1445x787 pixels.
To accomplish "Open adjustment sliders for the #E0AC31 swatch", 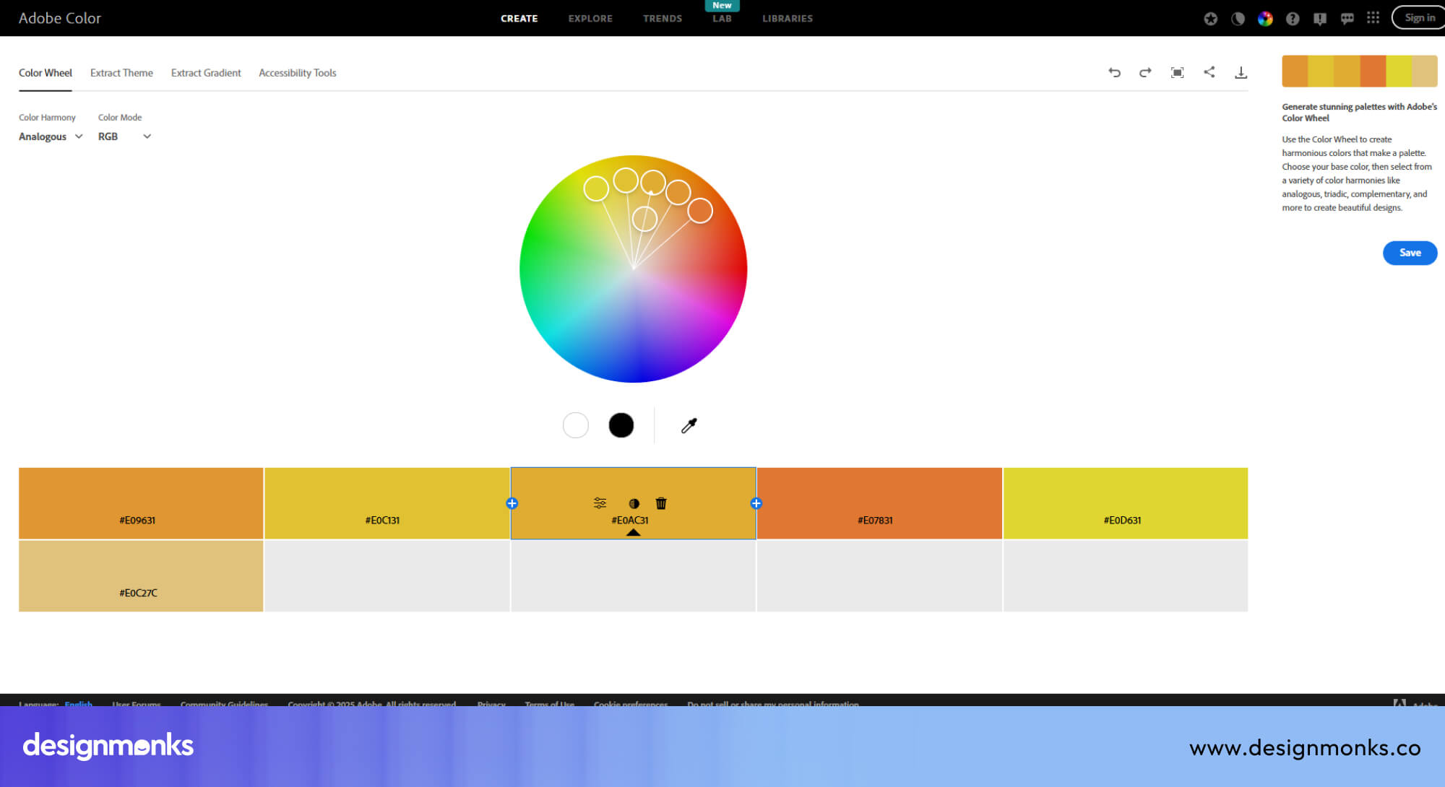I will [x=599, y=503].
